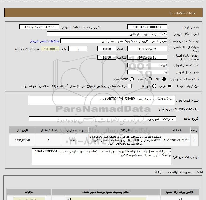
Task: Click product code 1175210073870015 cell
Action: pyautogui.click(x=177, y=140)
